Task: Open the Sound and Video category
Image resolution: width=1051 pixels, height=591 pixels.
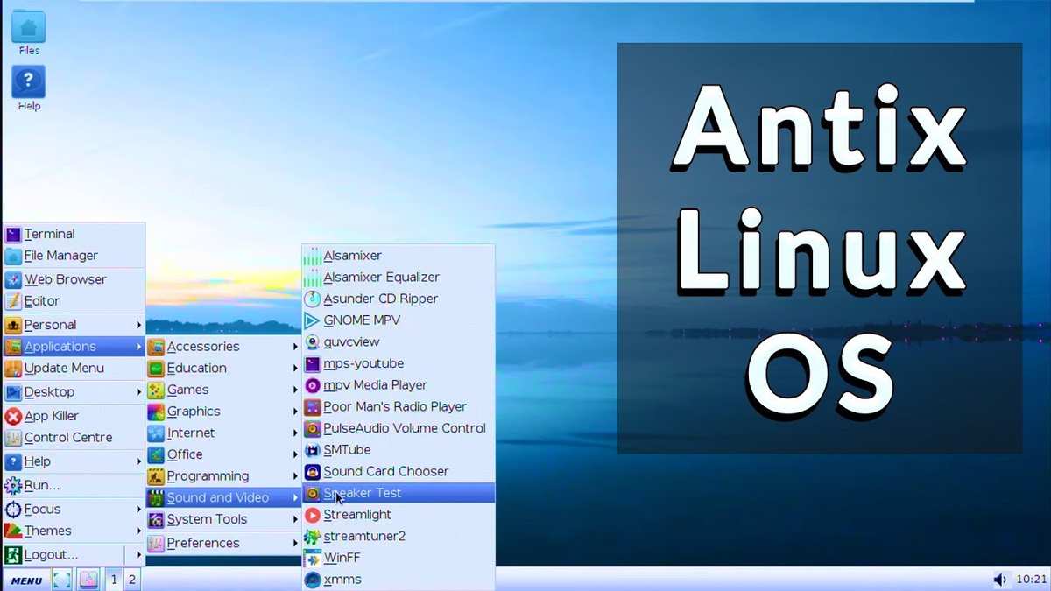Action: pyautogui.click(x=209, y=497)
